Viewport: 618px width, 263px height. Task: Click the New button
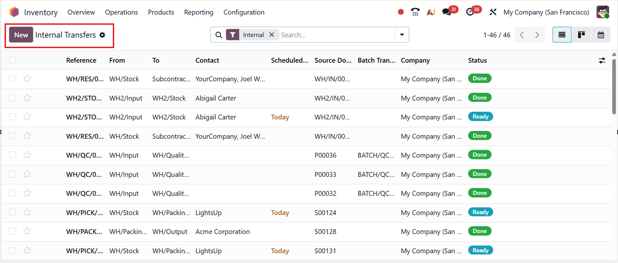(21, 35)
